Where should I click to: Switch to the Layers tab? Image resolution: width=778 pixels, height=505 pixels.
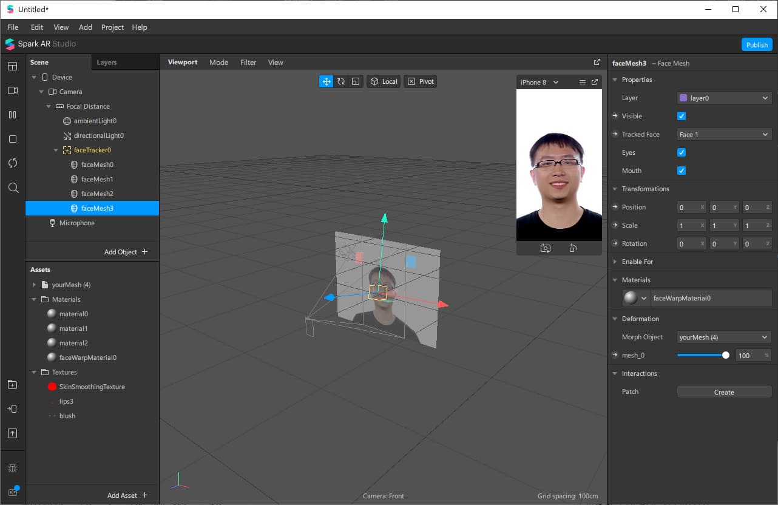(107, 63)
